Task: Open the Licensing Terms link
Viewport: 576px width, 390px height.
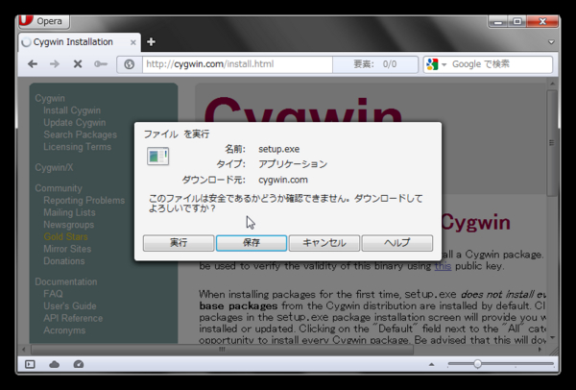Action: tap(77, 147)
